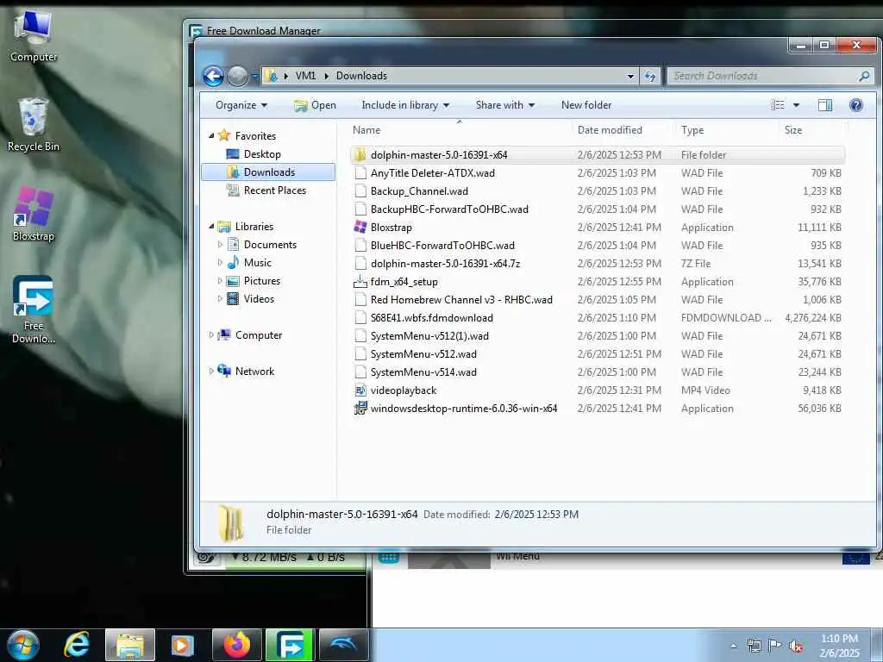The image size is (883, 662).
Task: Select the Bloxstrap application file icon
Action: point(360,228)
